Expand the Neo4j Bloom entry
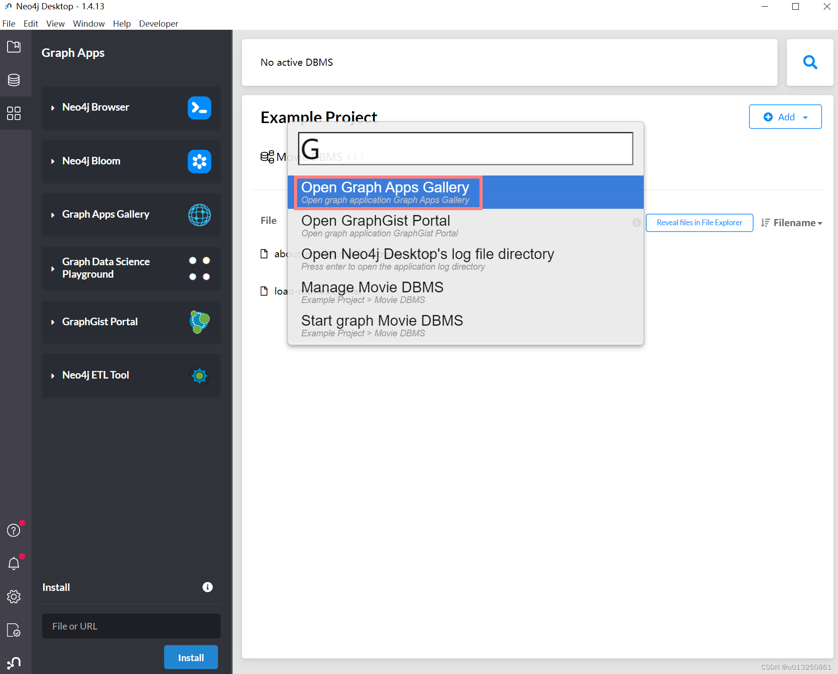 [53, 161]
